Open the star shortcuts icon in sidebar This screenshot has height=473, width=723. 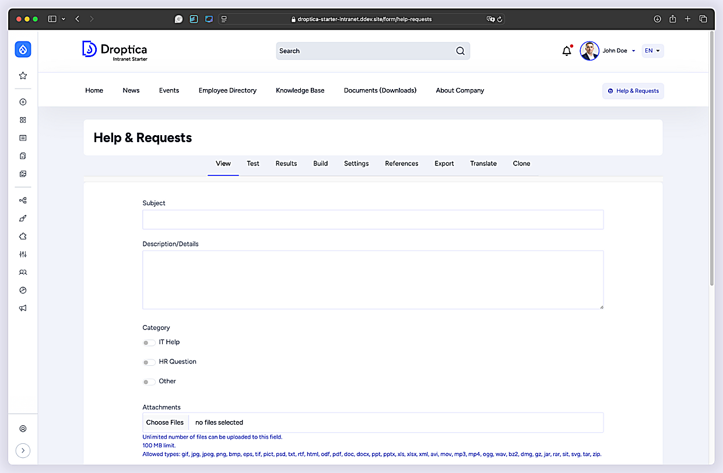point(23,76)
